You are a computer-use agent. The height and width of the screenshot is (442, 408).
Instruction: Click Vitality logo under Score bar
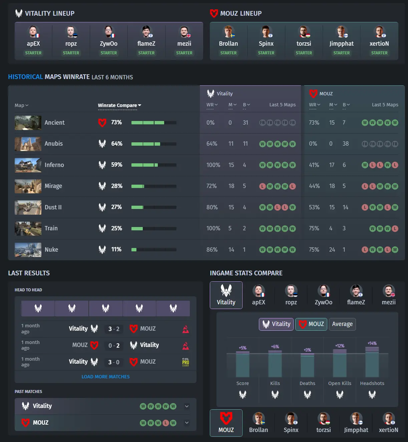[243, 395]
